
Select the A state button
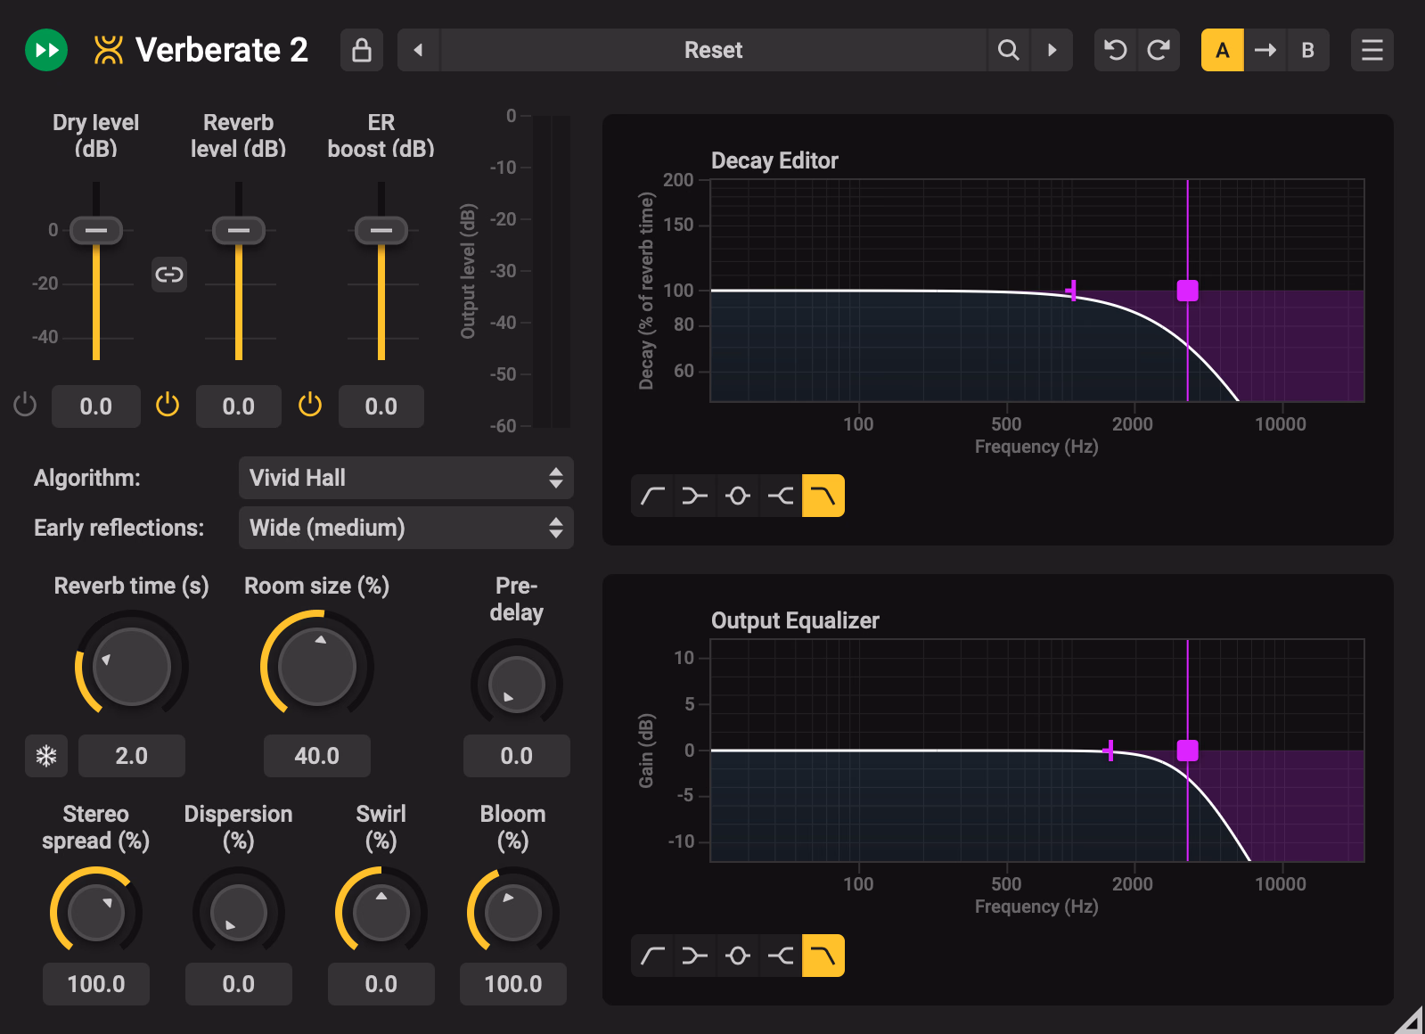1223,50
